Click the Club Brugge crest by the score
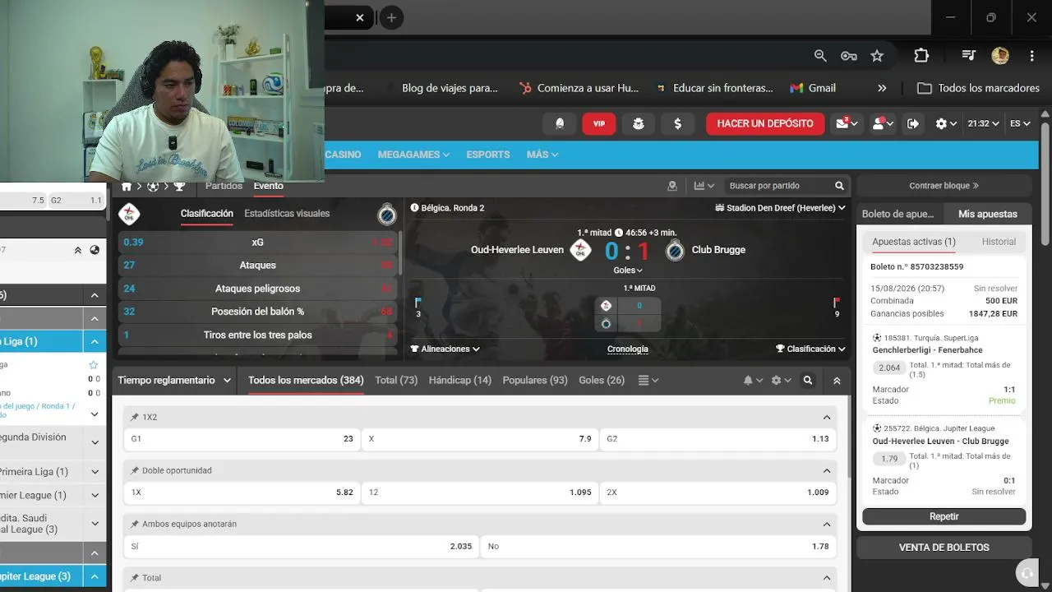1052x592 pixels. click(675, 250)
